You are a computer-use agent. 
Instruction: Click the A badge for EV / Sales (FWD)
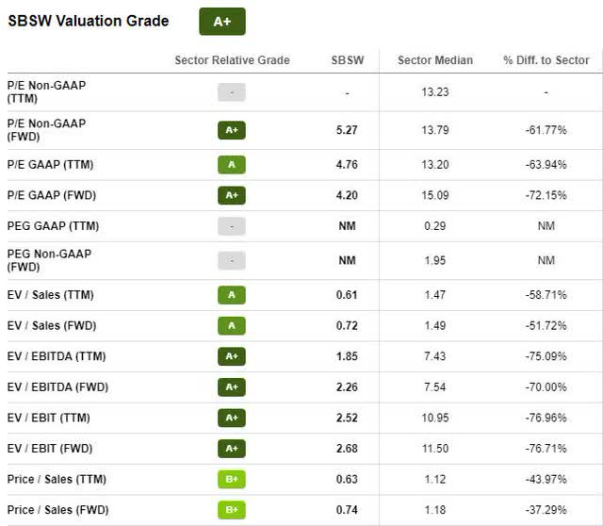232,325
